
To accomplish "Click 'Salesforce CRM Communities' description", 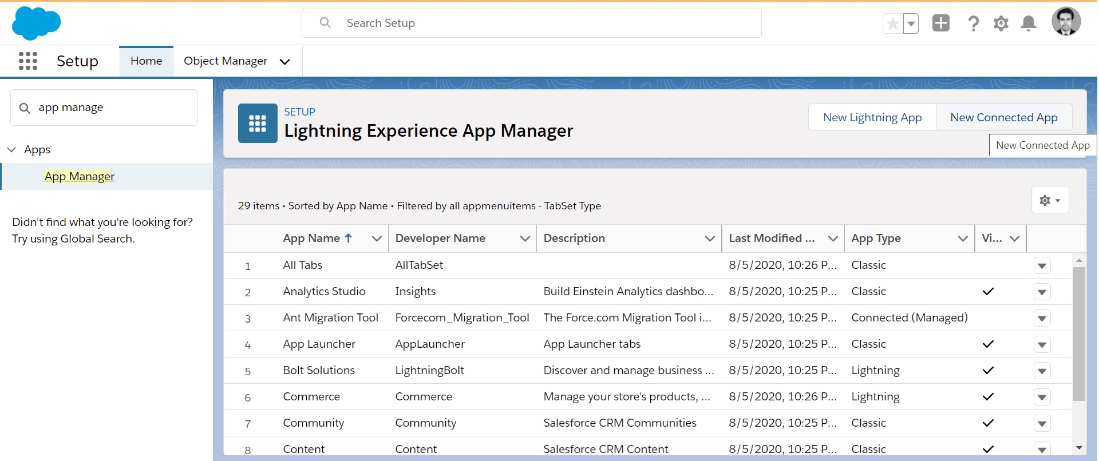I will [x=620, y=423].
